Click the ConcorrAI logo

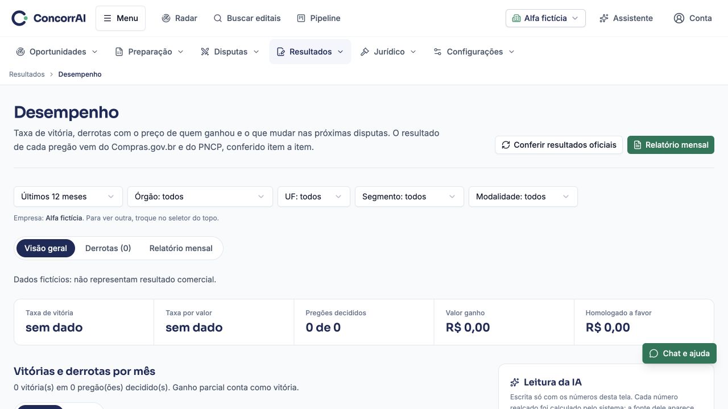[48, 18]
